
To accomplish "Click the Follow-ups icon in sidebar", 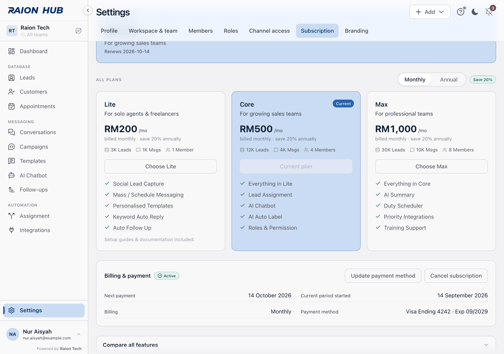I will tap(12, 190).
